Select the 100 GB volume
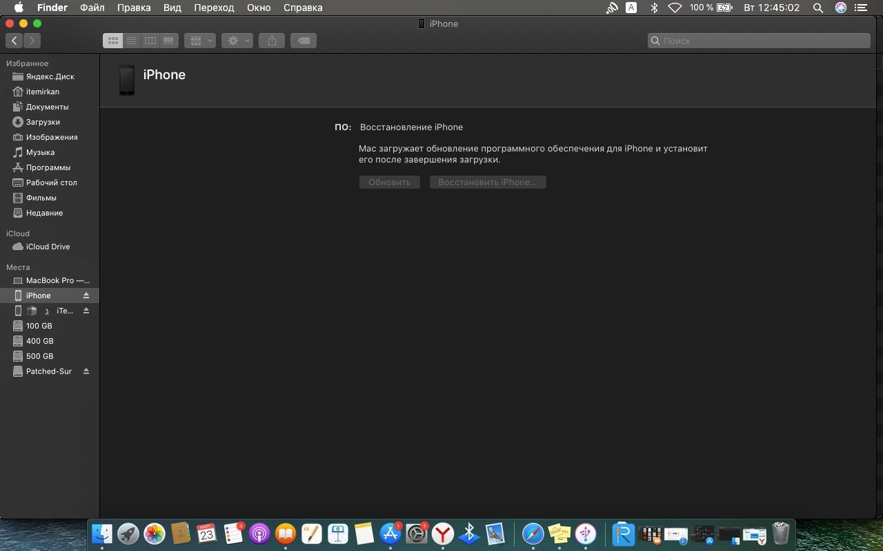The width and height of the screenshot is (883, 551). 50,326
